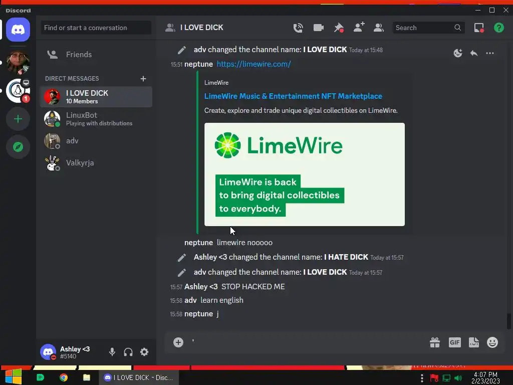
Task: Click Ashley <3 name on 'STOP HACKED ME'
Action: [x=201, y=287]
